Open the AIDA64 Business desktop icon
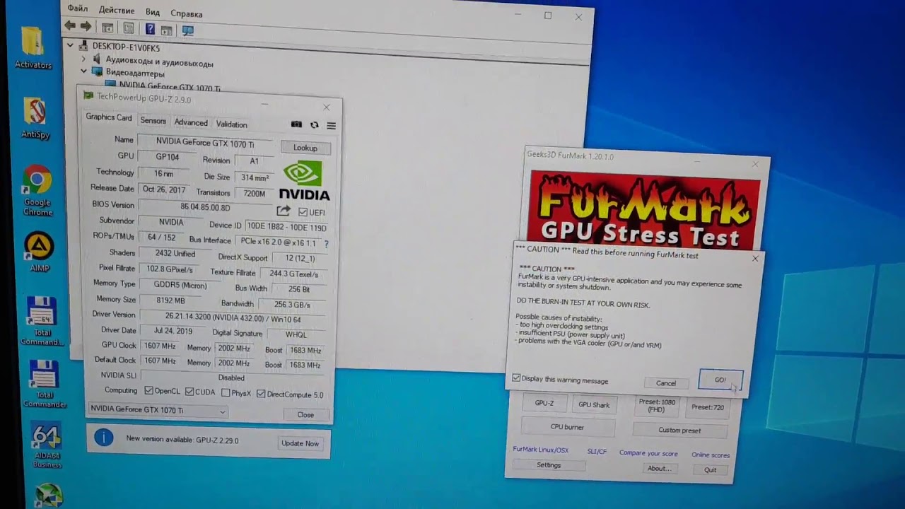This screenshot has height=509, width=905. [x=47, y=446]
